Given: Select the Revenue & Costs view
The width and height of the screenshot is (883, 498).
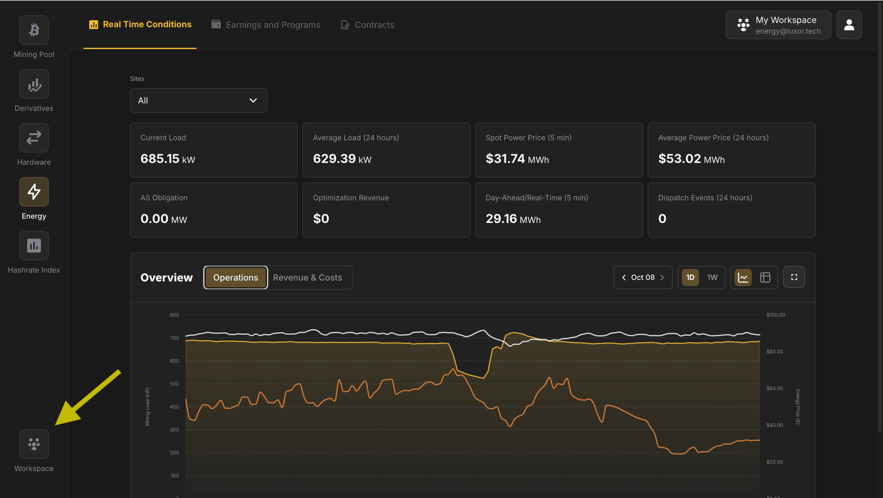Looking at the screenshot, I should [x=308, y=277].
